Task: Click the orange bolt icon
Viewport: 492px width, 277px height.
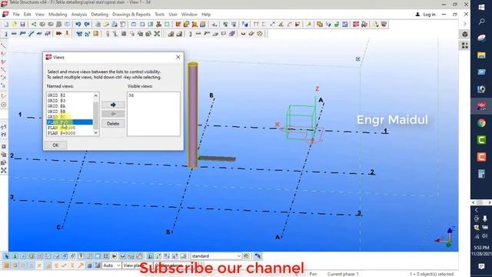Action: tap(58, 34)
